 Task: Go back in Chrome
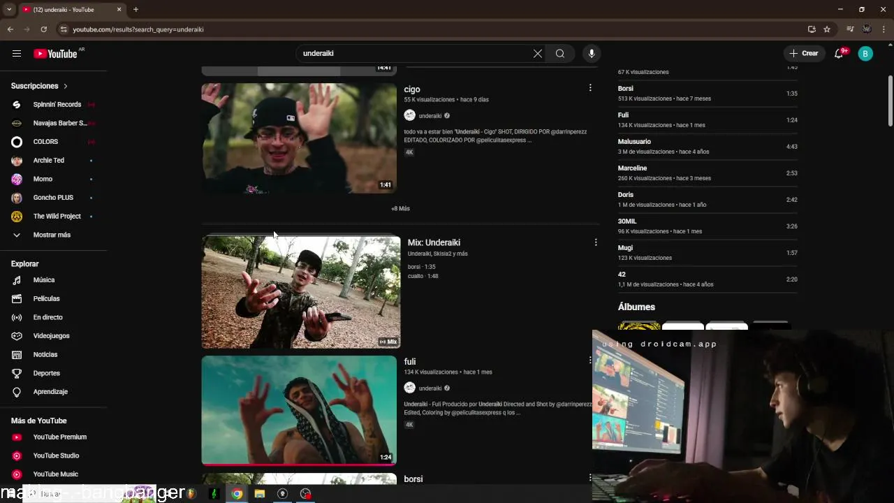tap(10, 29)
